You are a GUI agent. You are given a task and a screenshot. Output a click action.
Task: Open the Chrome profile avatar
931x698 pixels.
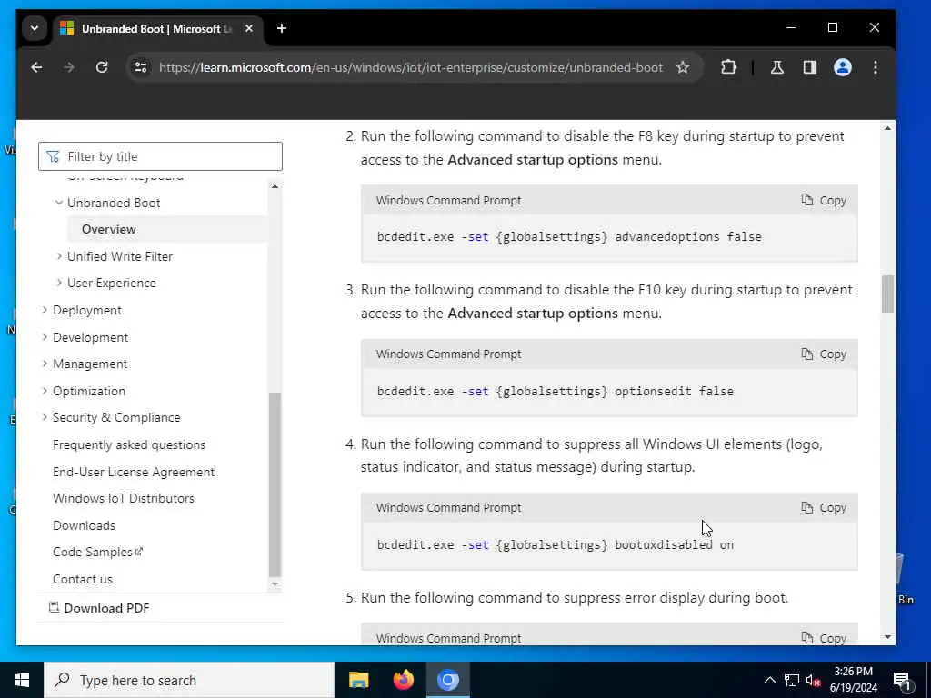coord(843,67)
